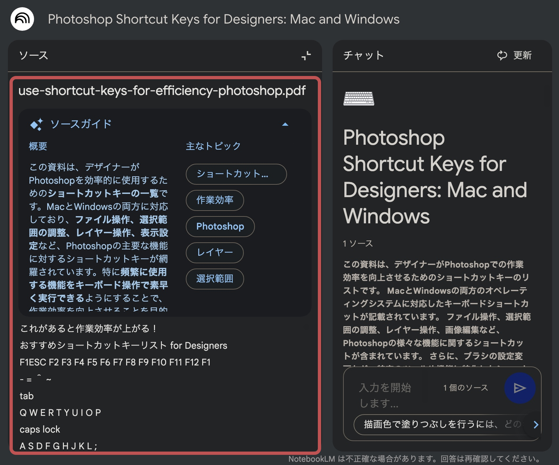Click the 概要 heading
The height and width of the screenshot is (465, 559).
pos(38,146)
